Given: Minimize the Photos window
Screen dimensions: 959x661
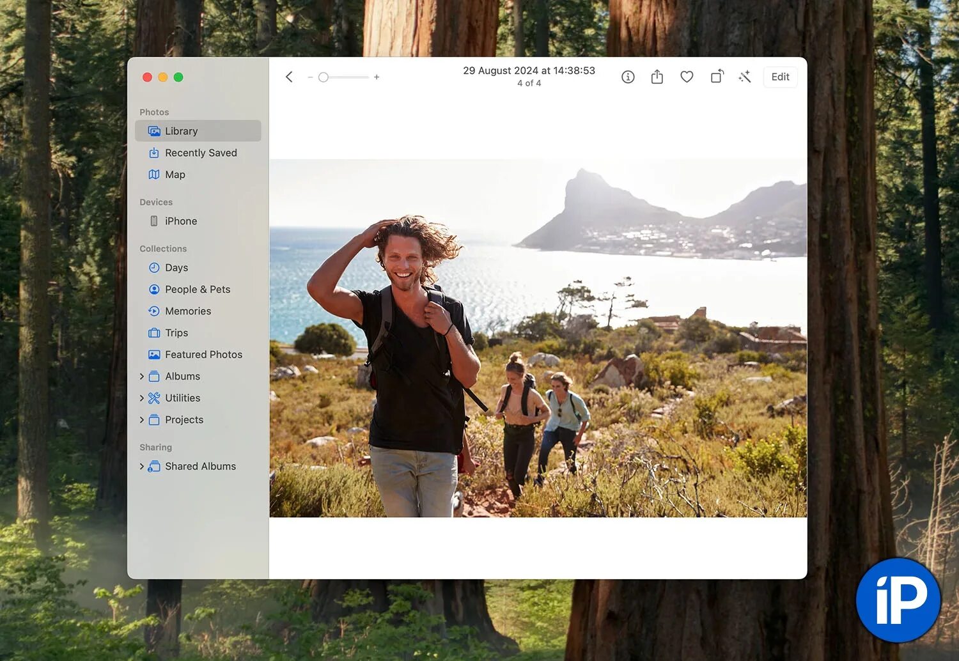Looking at the screenshot, I should [163, 77].
